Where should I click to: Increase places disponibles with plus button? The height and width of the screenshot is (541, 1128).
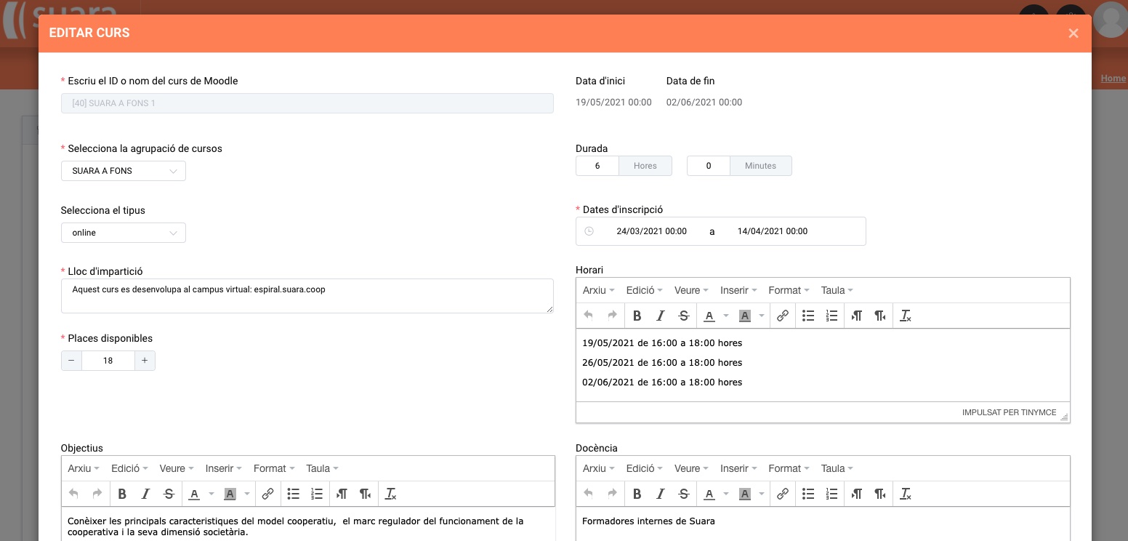[x=145, y=361]
